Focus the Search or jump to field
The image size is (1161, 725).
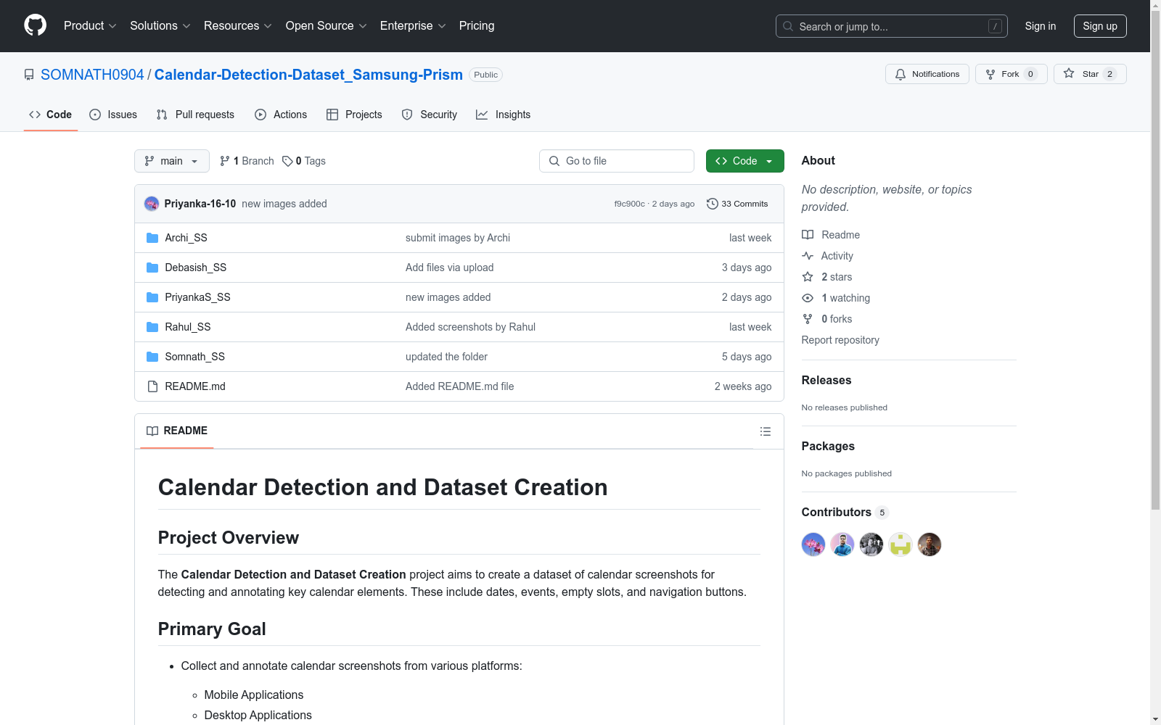pos(891,26)
